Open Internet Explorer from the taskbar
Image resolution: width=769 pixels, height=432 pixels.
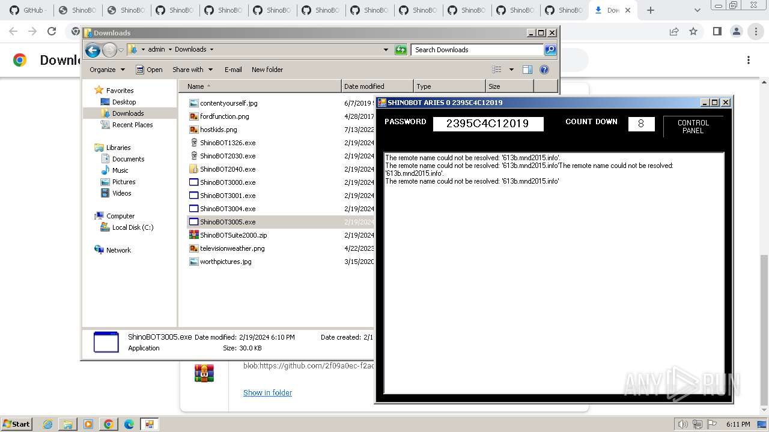(x=48, y=424)
